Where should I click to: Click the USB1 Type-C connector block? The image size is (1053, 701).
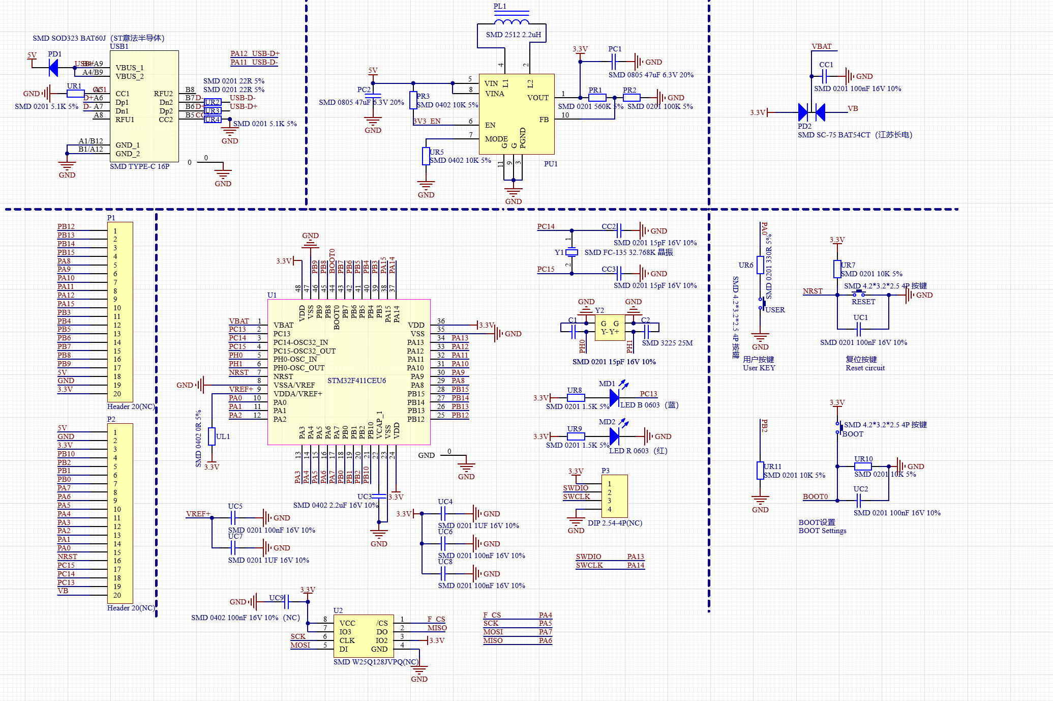point(144,106)
